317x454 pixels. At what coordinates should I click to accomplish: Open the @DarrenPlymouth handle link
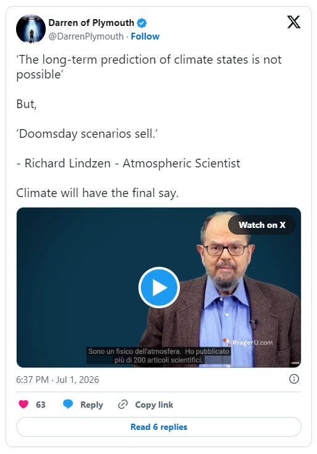86,36
